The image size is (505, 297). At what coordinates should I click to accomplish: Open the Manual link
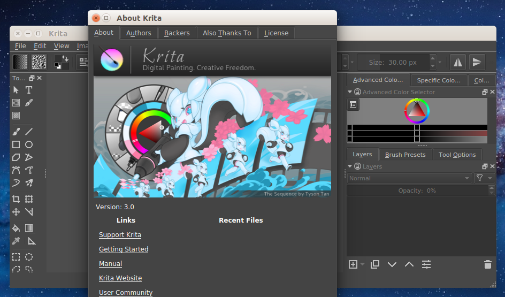110,263
